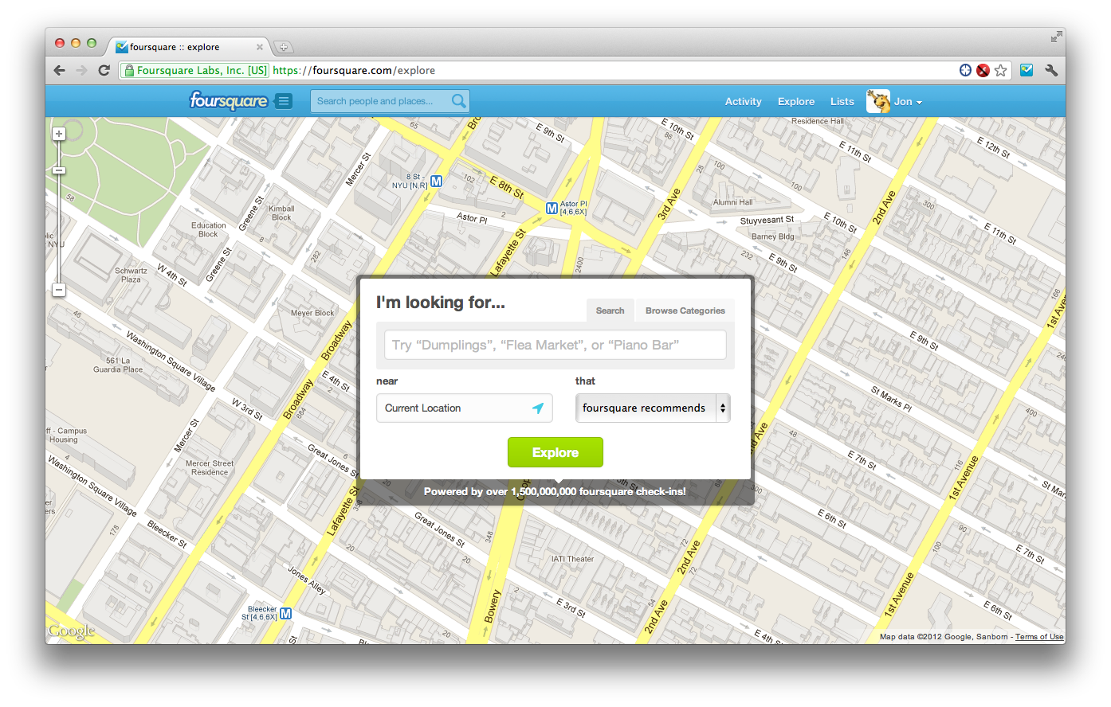Click the red blocker extension icon
The width and height of the screenshot is (1111, 707).
click(x=983, y=70)
